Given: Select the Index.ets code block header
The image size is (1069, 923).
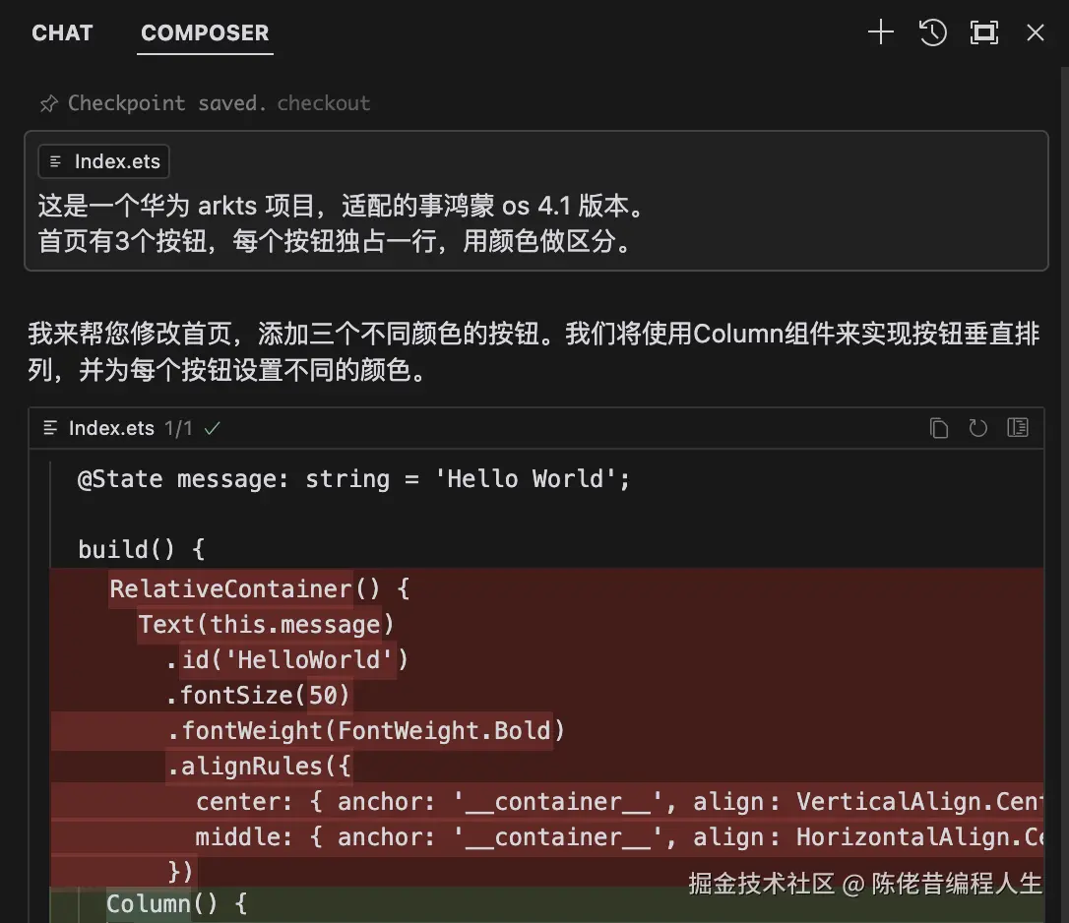Looking at the screenshot, I should point(111,428).
